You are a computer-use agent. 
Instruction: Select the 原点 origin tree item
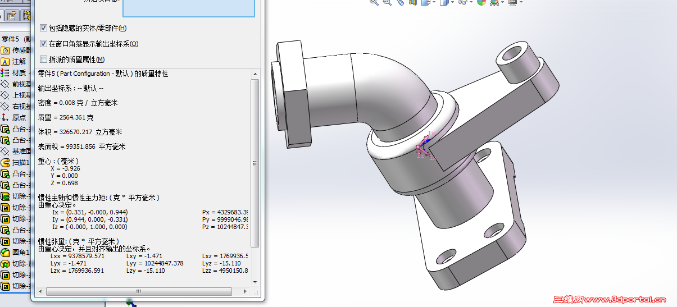(x=14, y=117)
